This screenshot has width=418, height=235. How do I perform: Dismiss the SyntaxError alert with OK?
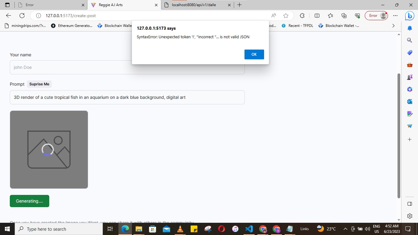(x=254, y=54)
